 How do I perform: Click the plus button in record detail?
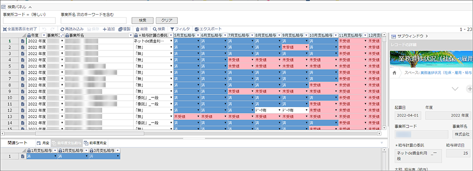coord(469,88)
